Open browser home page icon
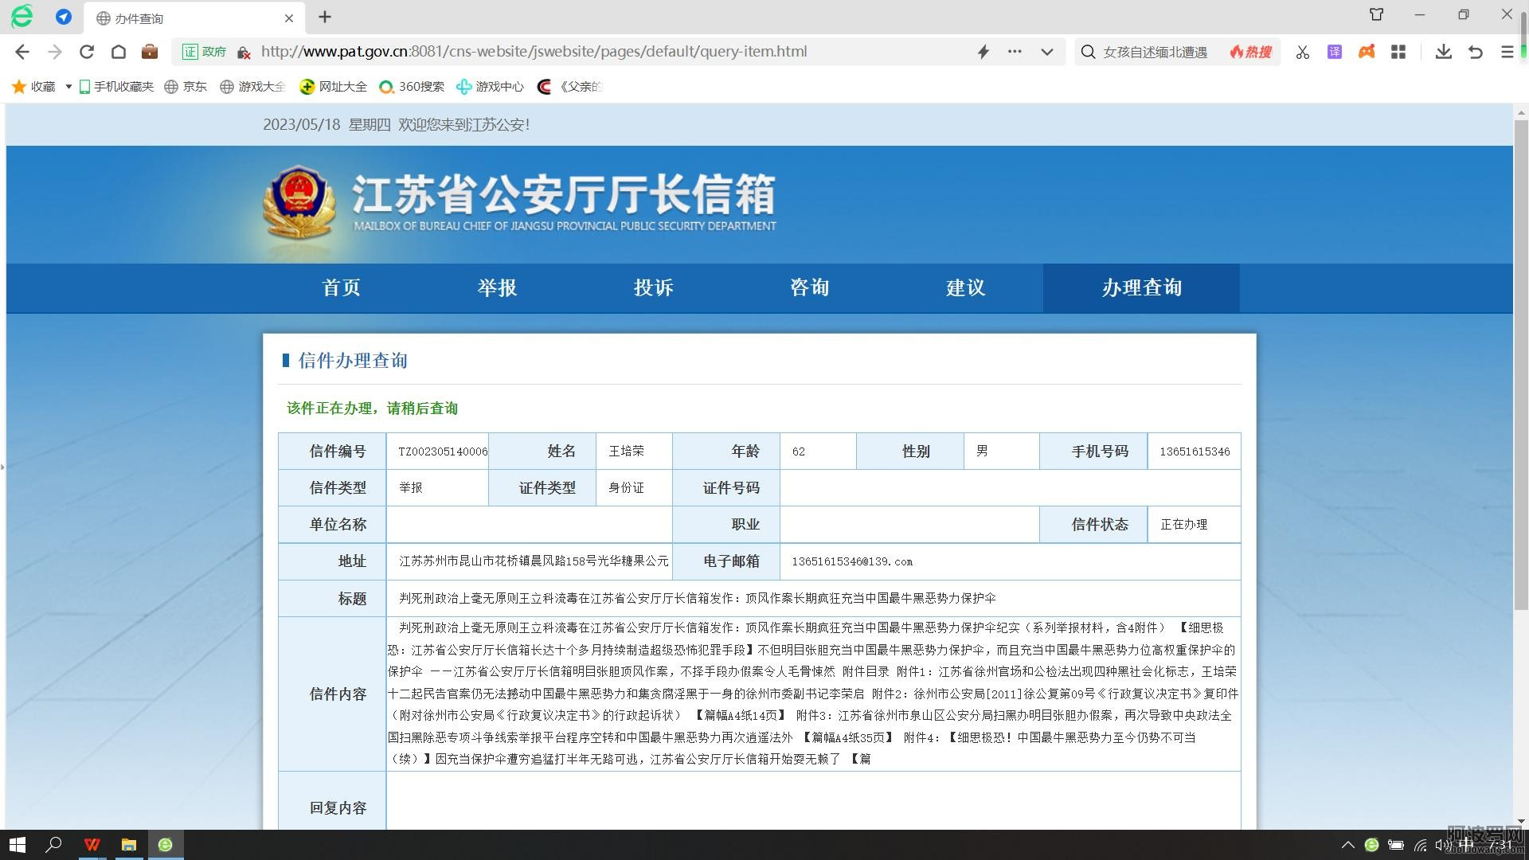This screenshot has height=860, width=1529. click(x=119, y=52)
